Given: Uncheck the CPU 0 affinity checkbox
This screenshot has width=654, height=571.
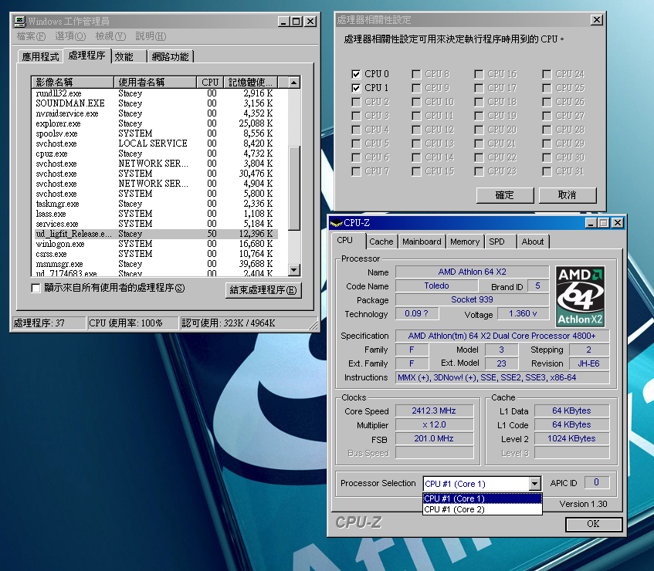Looking at the screenshot, I should 356,74.
